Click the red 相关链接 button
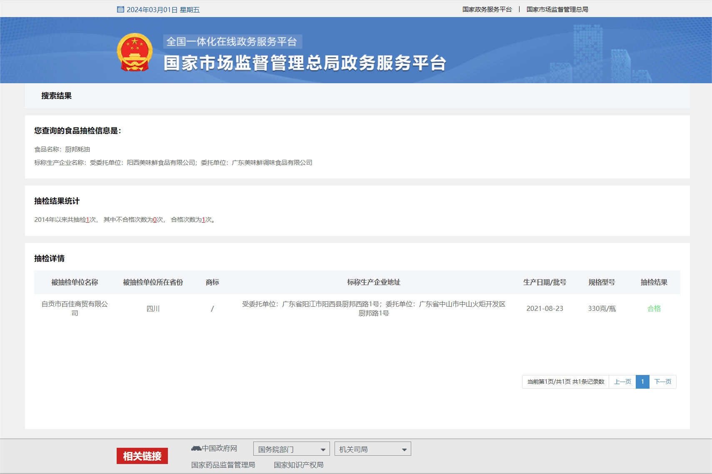Screen dimensions: 712x474 (142, 456)
